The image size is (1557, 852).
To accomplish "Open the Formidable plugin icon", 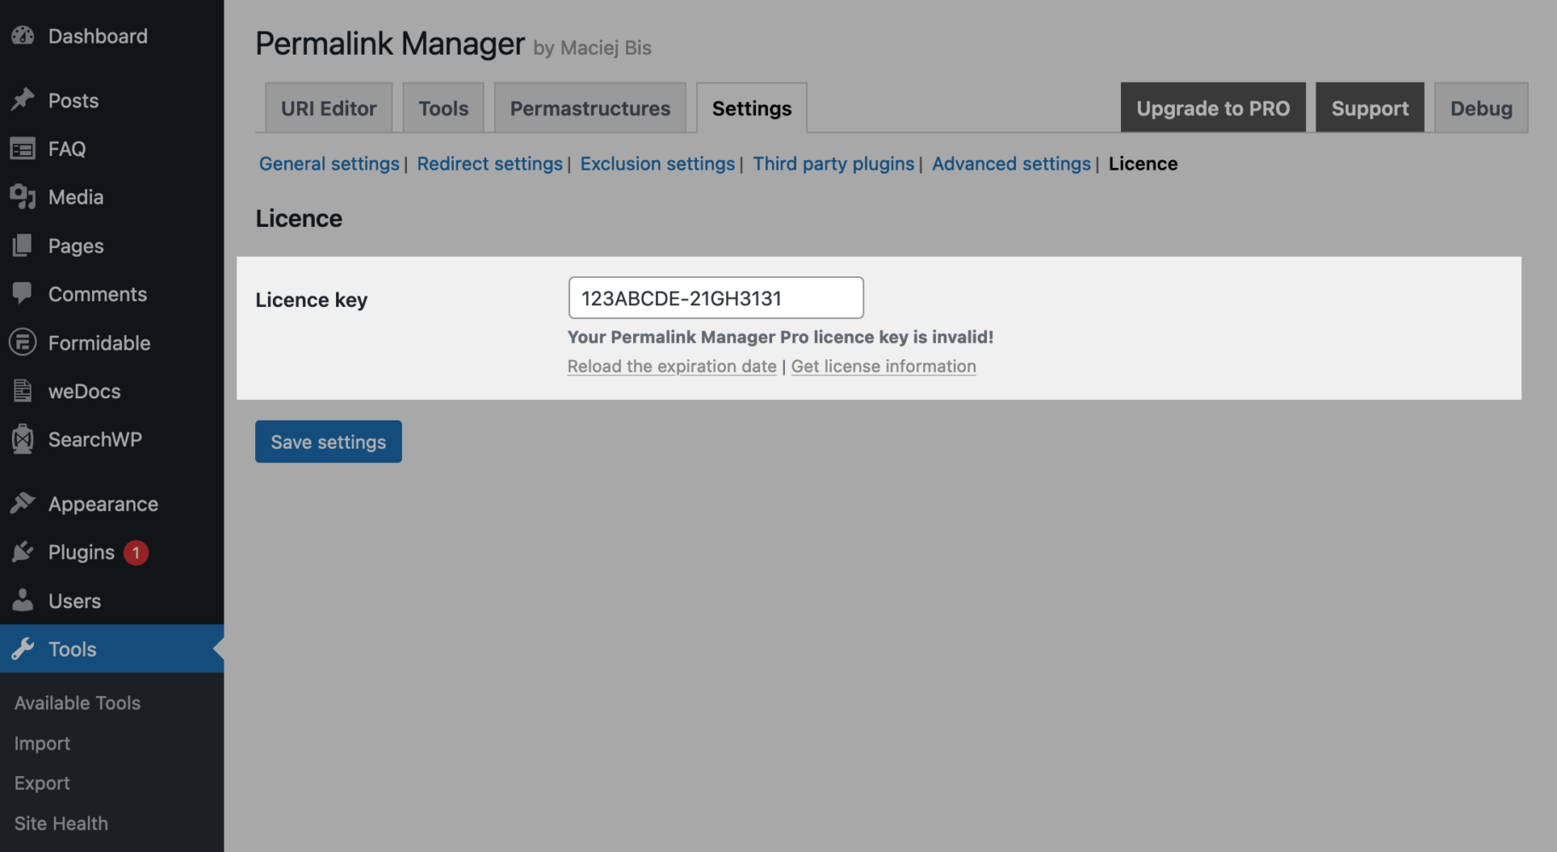I will click(23, 343).
